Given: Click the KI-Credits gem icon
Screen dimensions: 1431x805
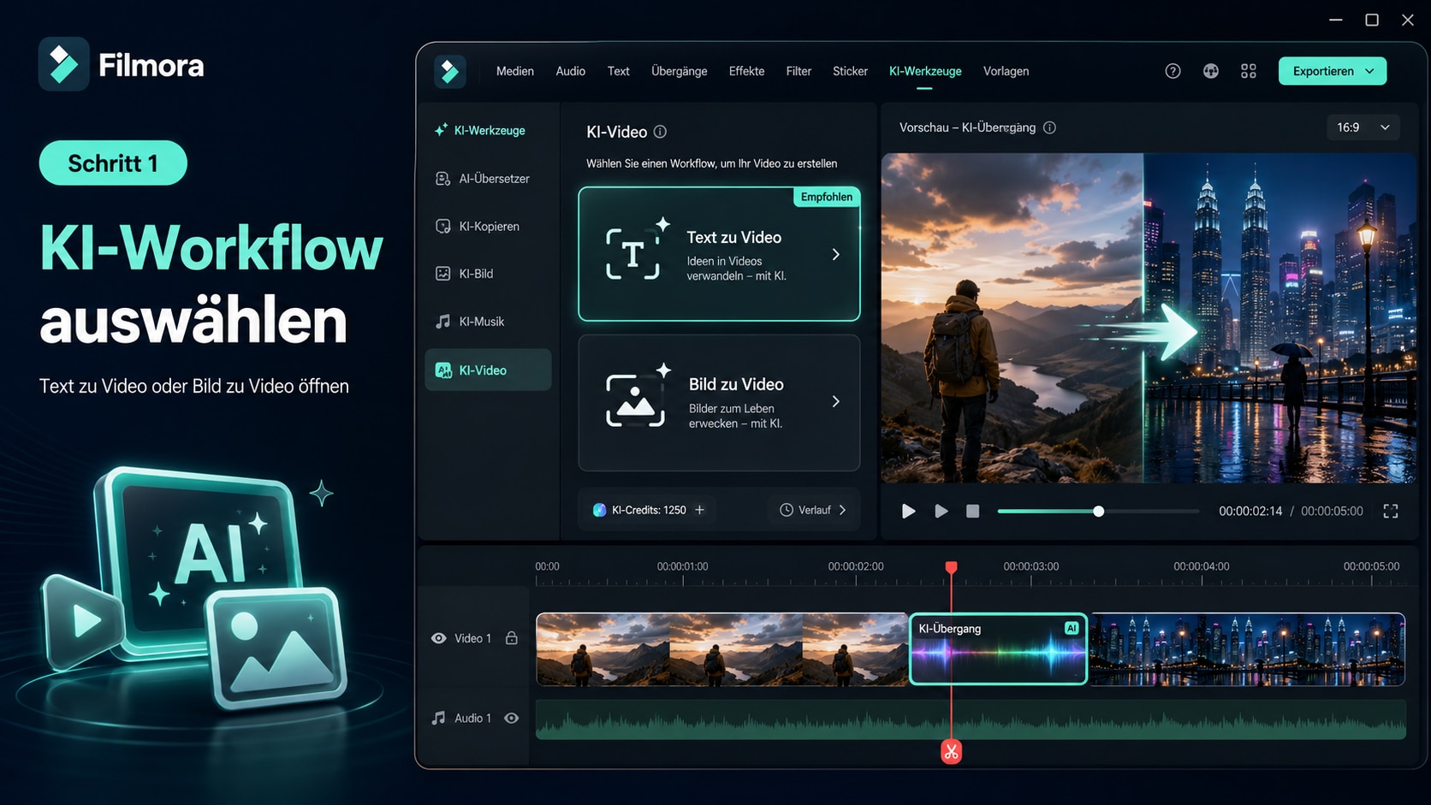Looking at the screenshot, I should [599, 510].
